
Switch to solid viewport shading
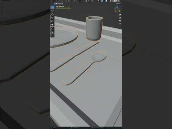coord(115,1)
